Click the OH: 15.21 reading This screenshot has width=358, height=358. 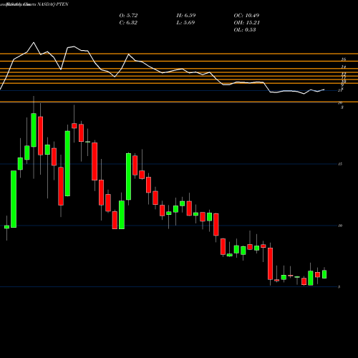[x=247, y=23]
